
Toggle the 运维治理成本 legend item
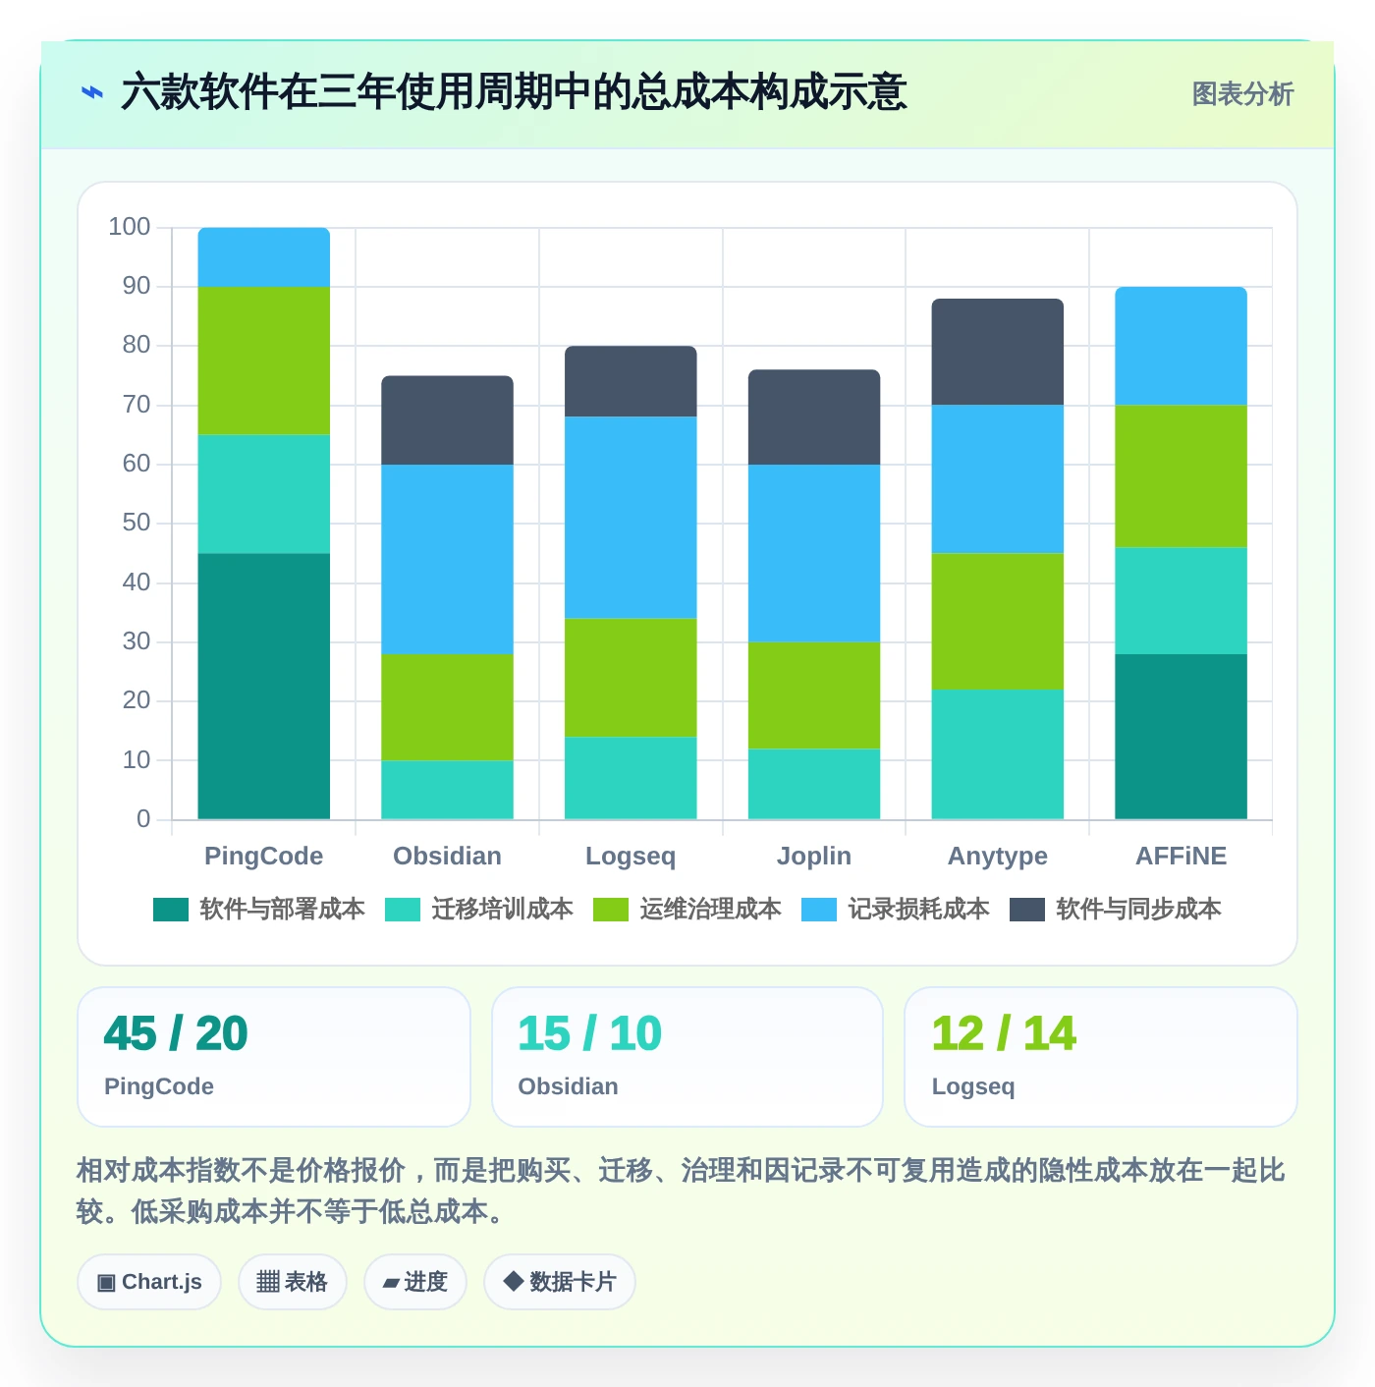coord(687,910)
